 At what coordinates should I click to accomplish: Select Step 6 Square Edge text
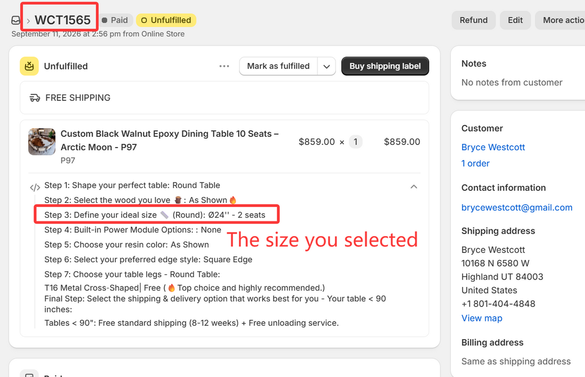point(148,260)
